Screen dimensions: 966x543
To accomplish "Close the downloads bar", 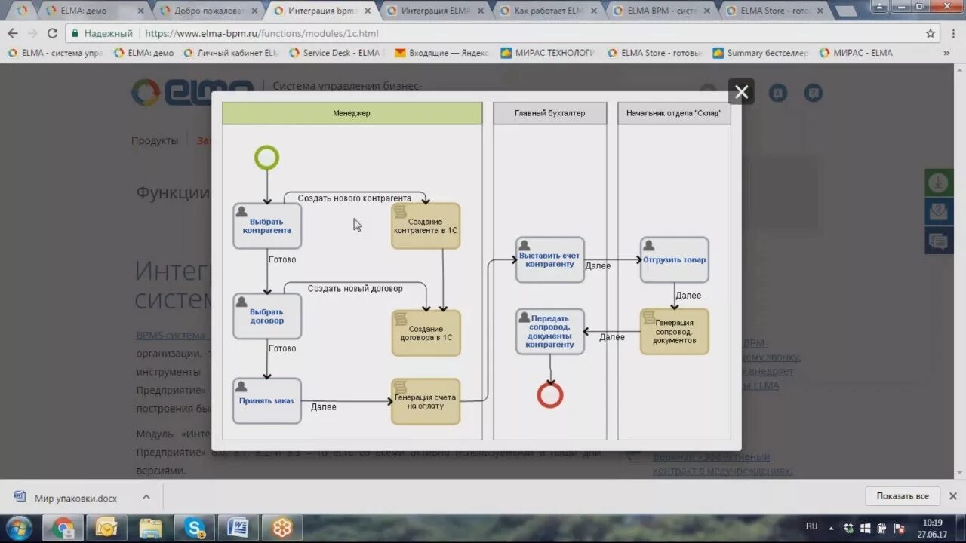I will coord(953,496).
